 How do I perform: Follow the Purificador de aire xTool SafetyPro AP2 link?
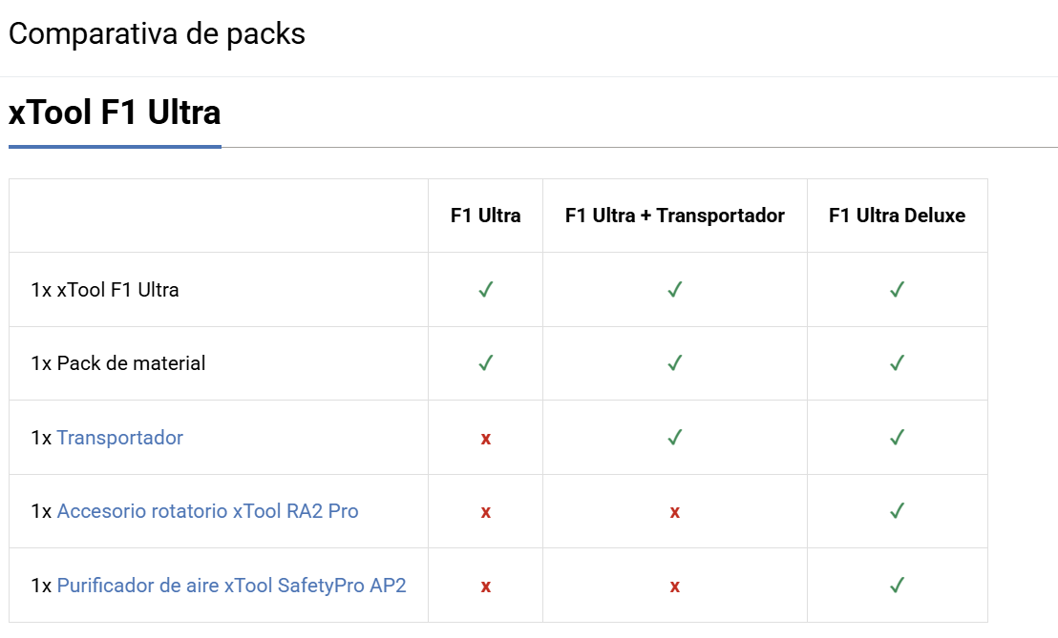(x=231, y=586)
